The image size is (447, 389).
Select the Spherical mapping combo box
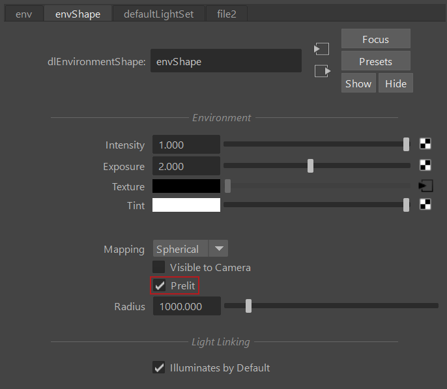180,249
